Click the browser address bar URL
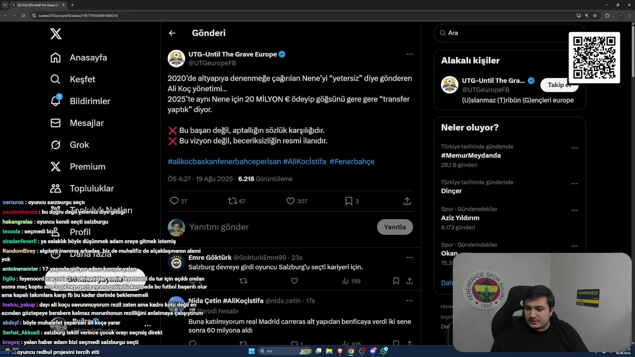The image size is (635, 357). coord(78,15)
